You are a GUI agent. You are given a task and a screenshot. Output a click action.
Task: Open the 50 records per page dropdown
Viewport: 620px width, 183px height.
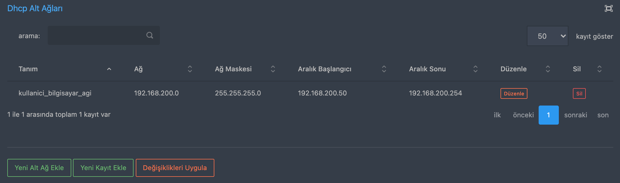click(x=547, y=36)
